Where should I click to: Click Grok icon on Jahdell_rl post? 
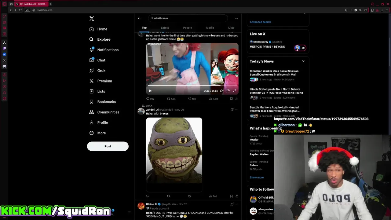coord(232,110)
